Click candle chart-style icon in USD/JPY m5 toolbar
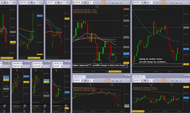Image resolution: width=190 pixels, height=113 pixels. pyautogui.click(x=85, y=81)
